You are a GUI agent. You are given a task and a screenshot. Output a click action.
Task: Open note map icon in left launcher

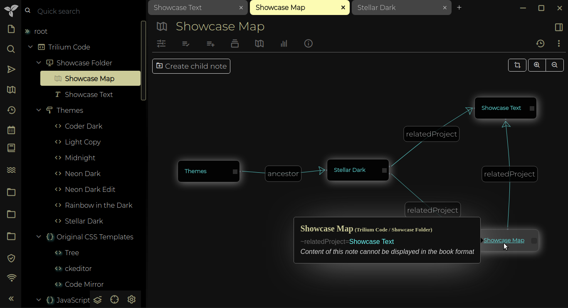pos(11,89)
